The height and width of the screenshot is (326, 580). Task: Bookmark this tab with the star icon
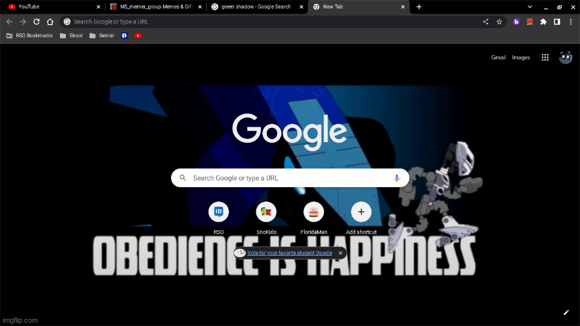499,22
